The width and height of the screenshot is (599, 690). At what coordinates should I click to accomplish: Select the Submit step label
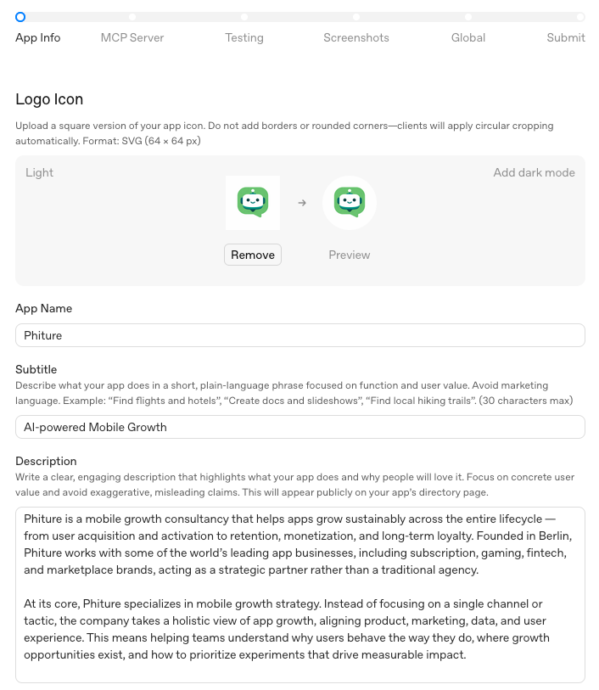click(x=566, y=37)
